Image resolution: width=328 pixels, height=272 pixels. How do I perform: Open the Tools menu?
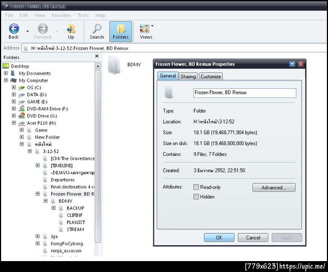coord(83,15)
